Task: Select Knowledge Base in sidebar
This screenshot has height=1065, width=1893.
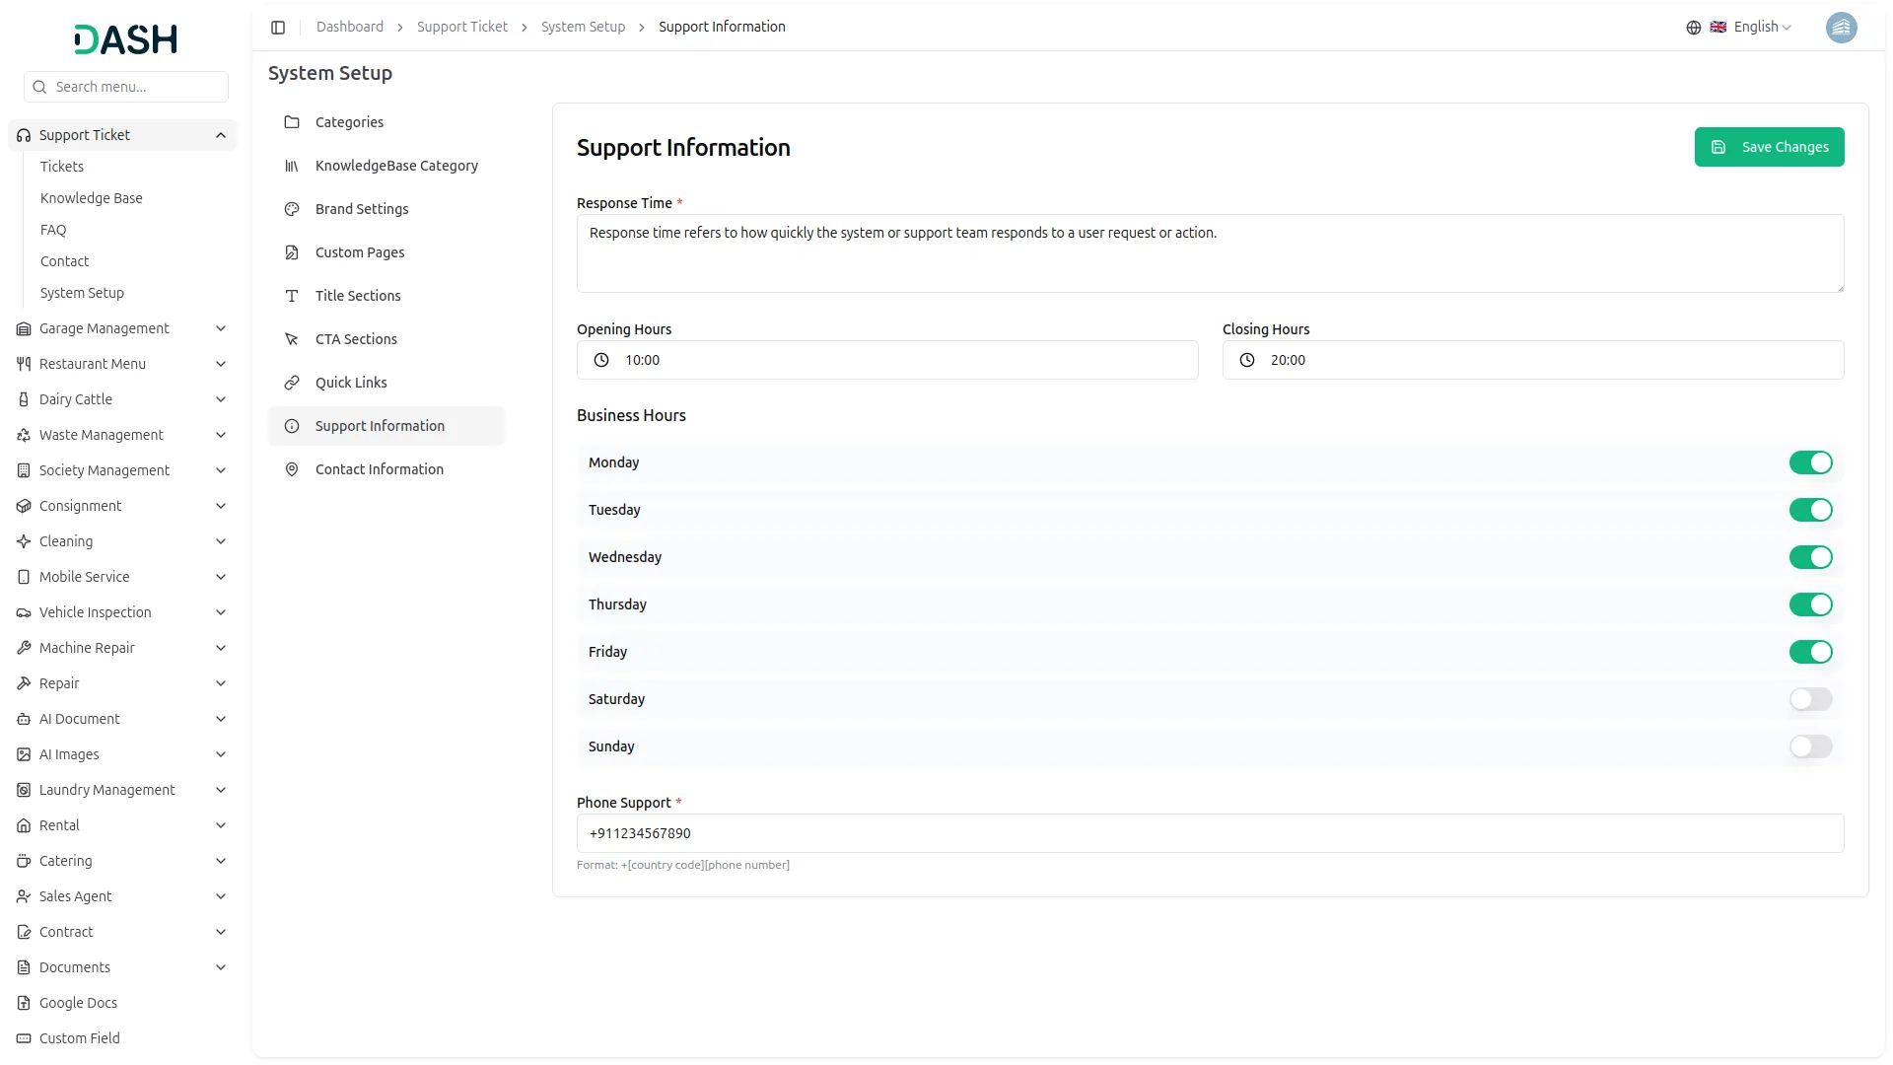Action: [92, 198]
